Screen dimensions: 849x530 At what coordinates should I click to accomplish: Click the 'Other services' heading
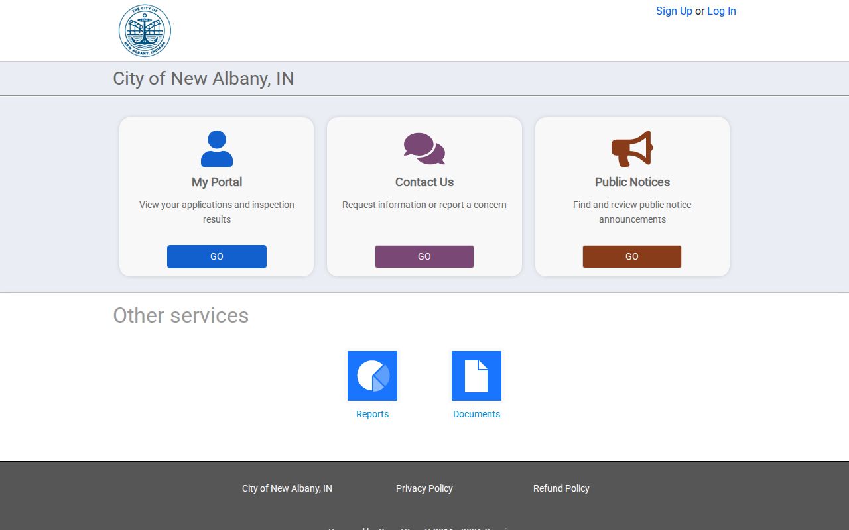[x=181, y=315]
